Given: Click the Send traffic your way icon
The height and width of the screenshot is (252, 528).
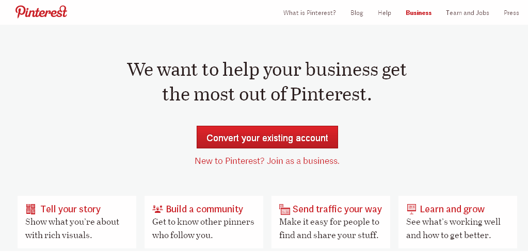Looking at the screenshot, I should pyautogui.click(x=284, y=209).
